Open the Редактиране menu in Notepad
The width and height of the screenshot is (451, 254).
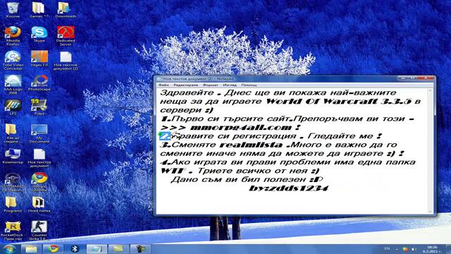pos(186,85)
